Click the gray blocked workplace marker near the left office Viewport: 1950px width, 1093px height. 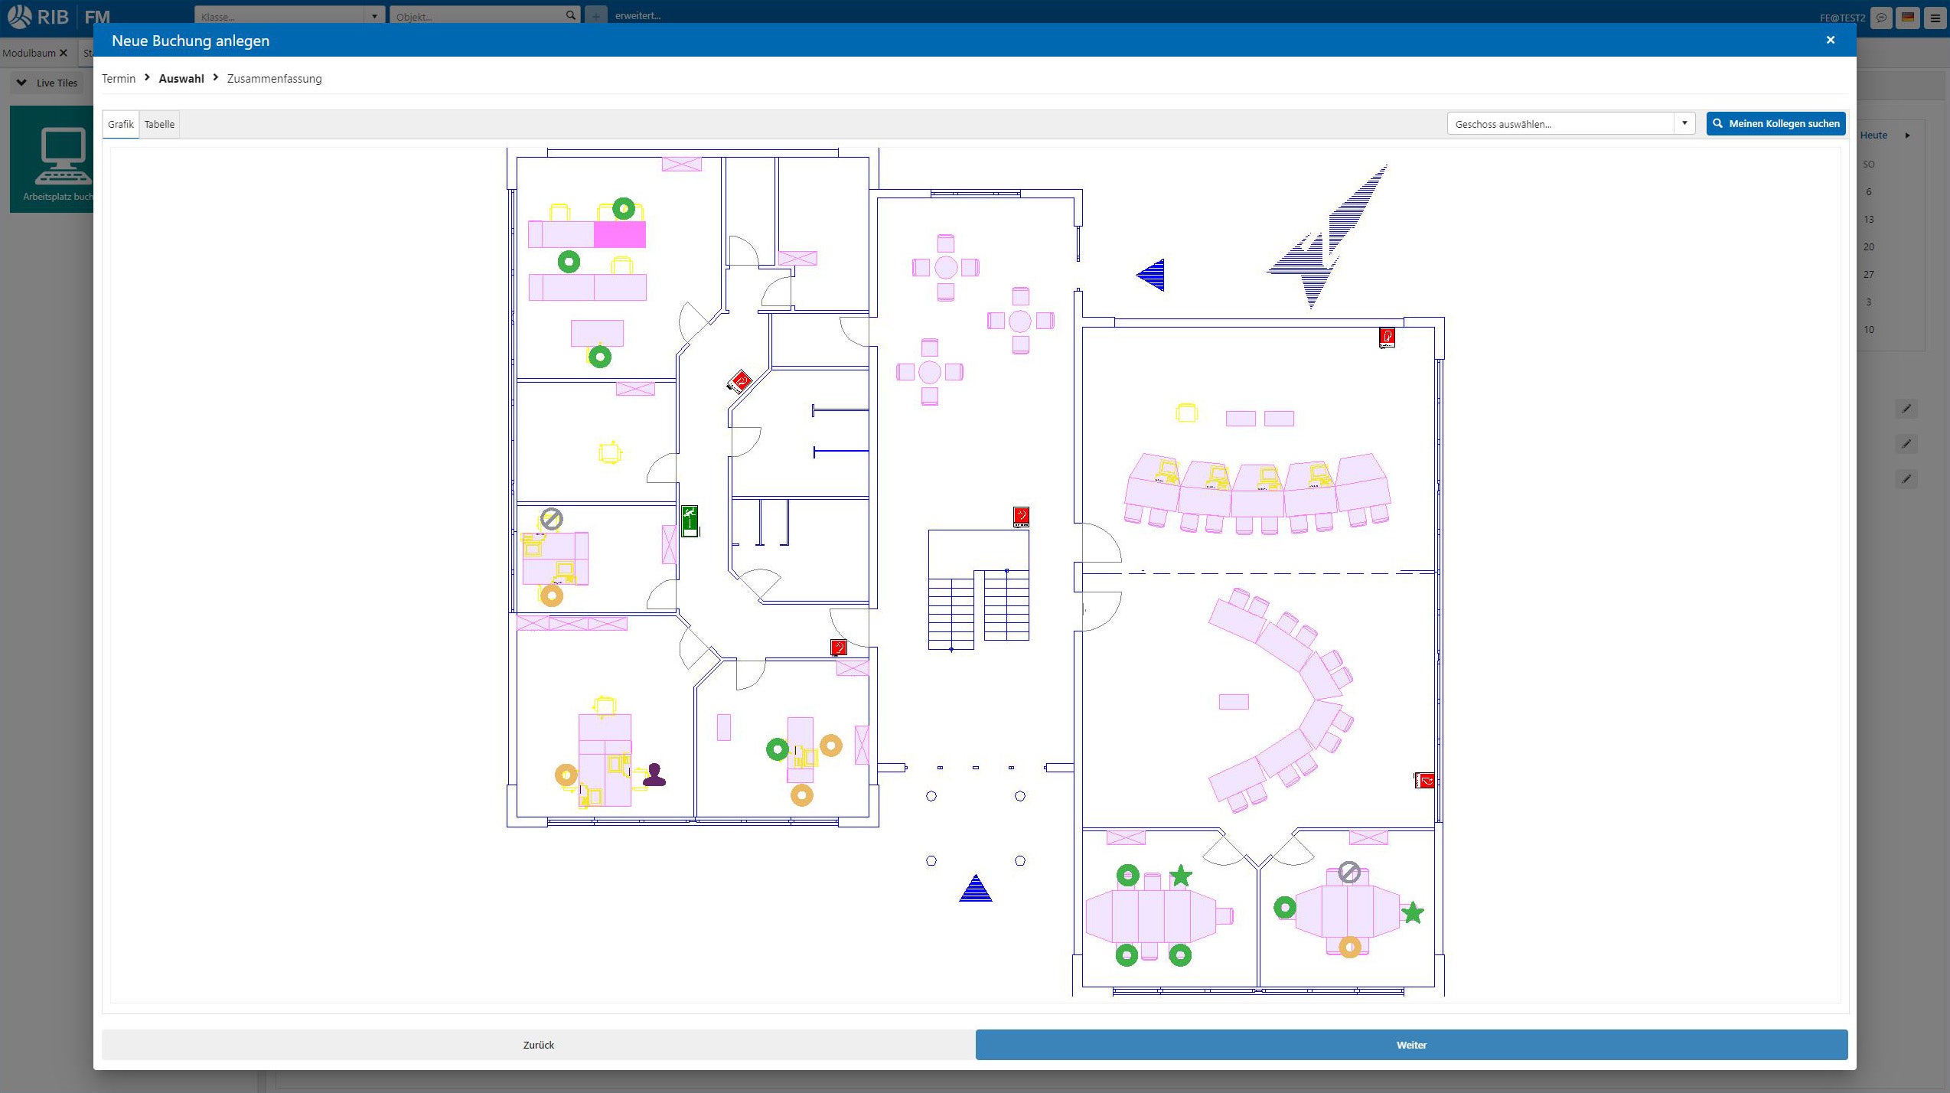coord(551,519)
